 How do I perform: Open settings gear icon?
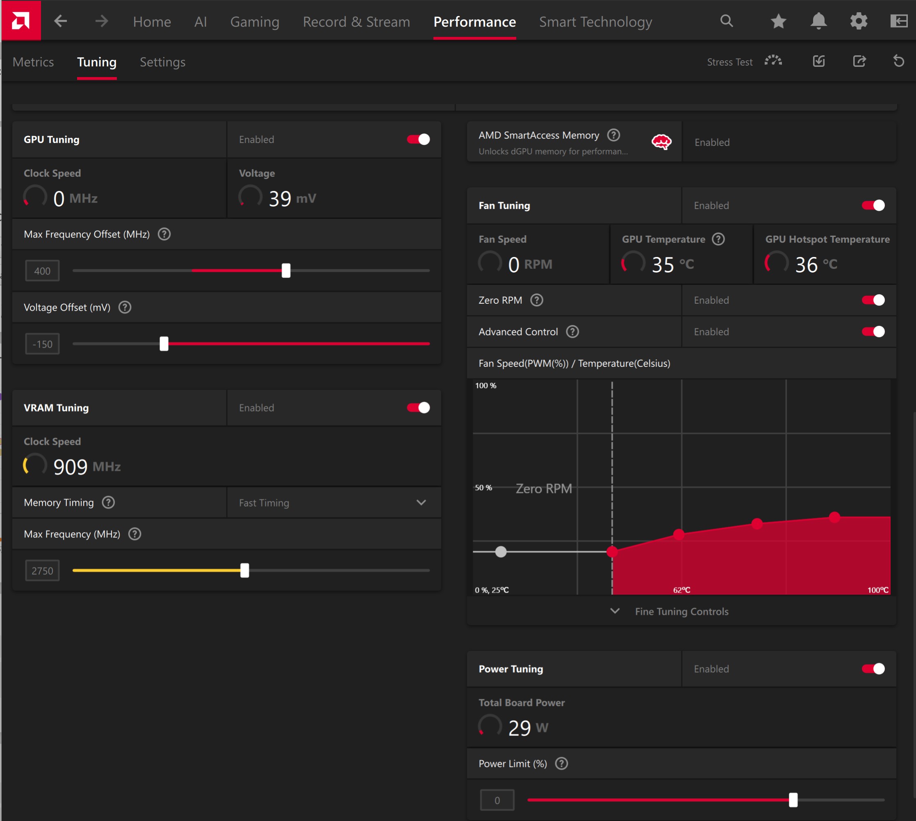858,21
